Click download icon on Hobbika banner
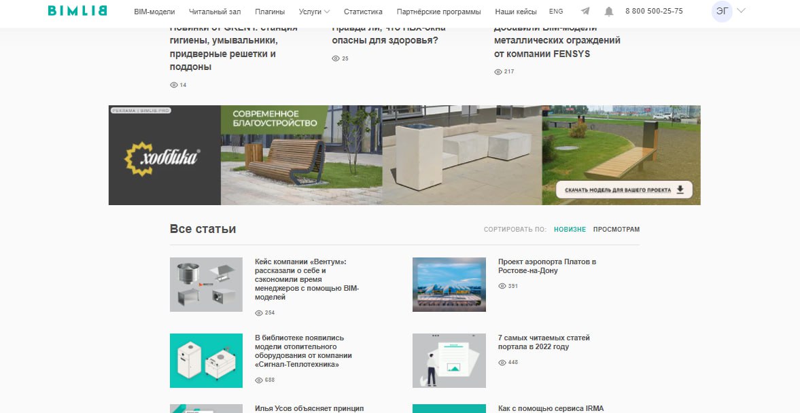Viewport: 800px width, 413px height. (x=680, y=190)
